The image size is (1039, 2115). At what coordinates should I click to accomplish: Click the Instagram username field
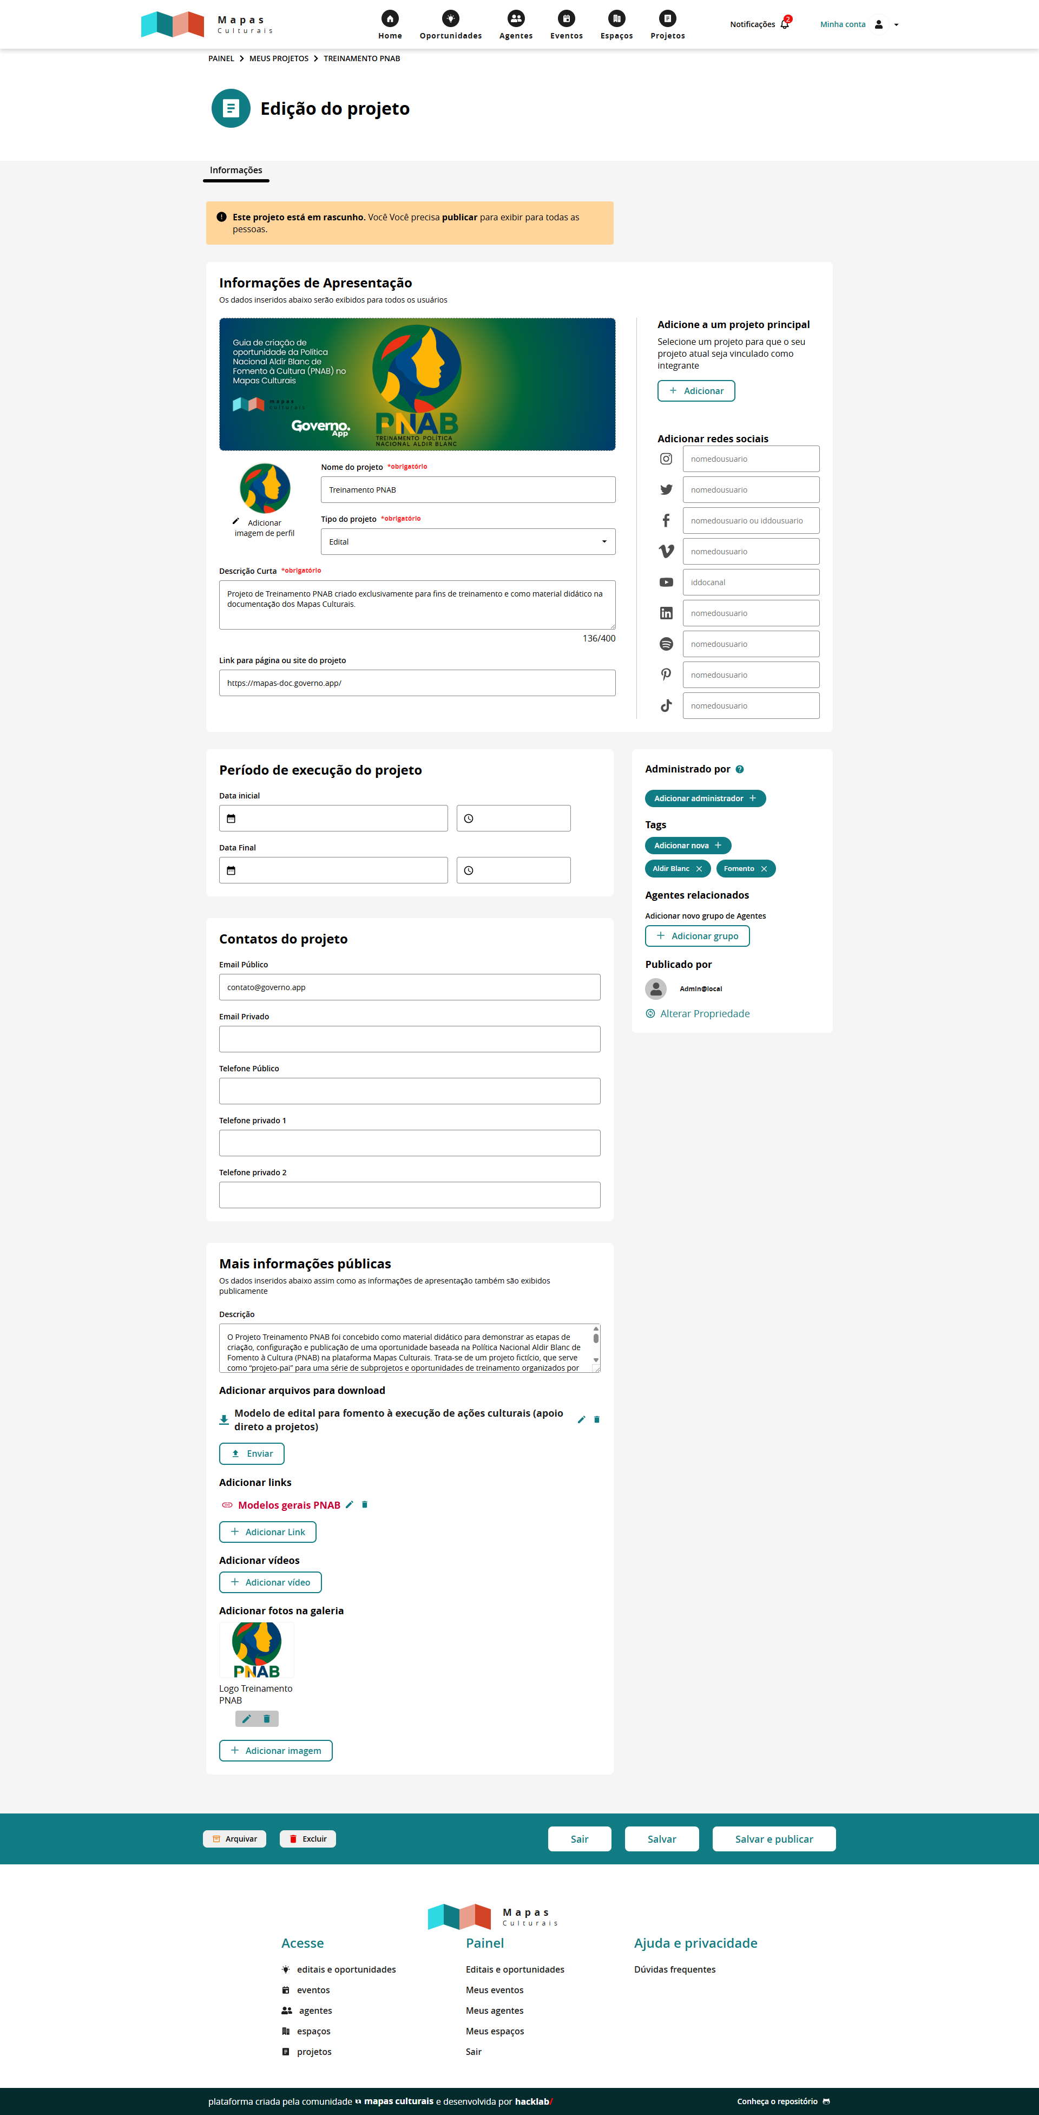tap(750, 459)
